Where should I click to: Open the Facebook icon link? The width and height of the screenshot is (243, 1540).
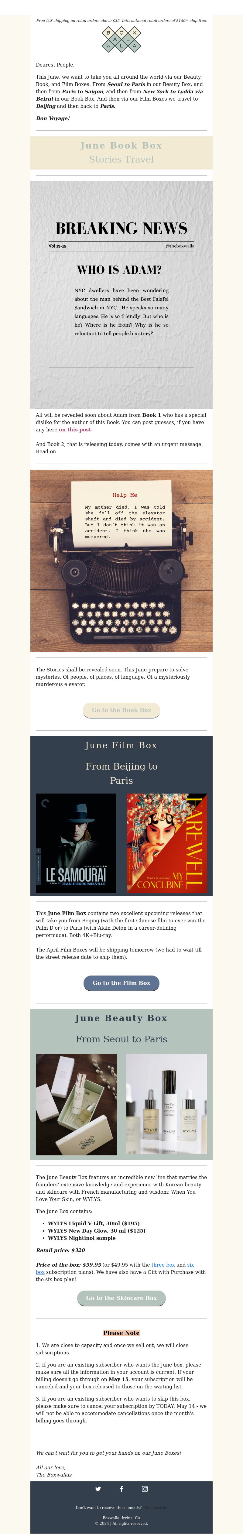point(121,1489)
